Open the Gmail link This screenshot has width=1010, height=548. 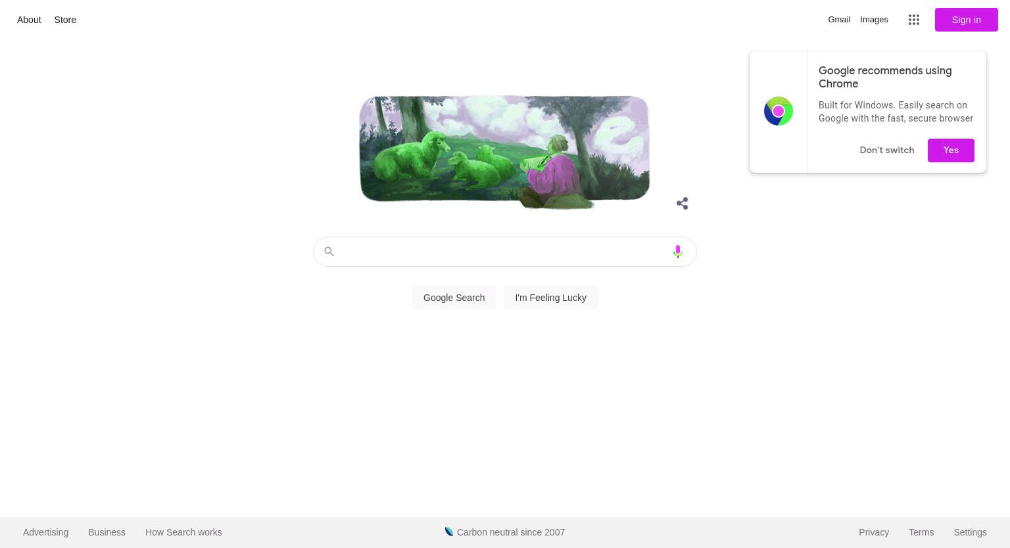click(839, 20)
